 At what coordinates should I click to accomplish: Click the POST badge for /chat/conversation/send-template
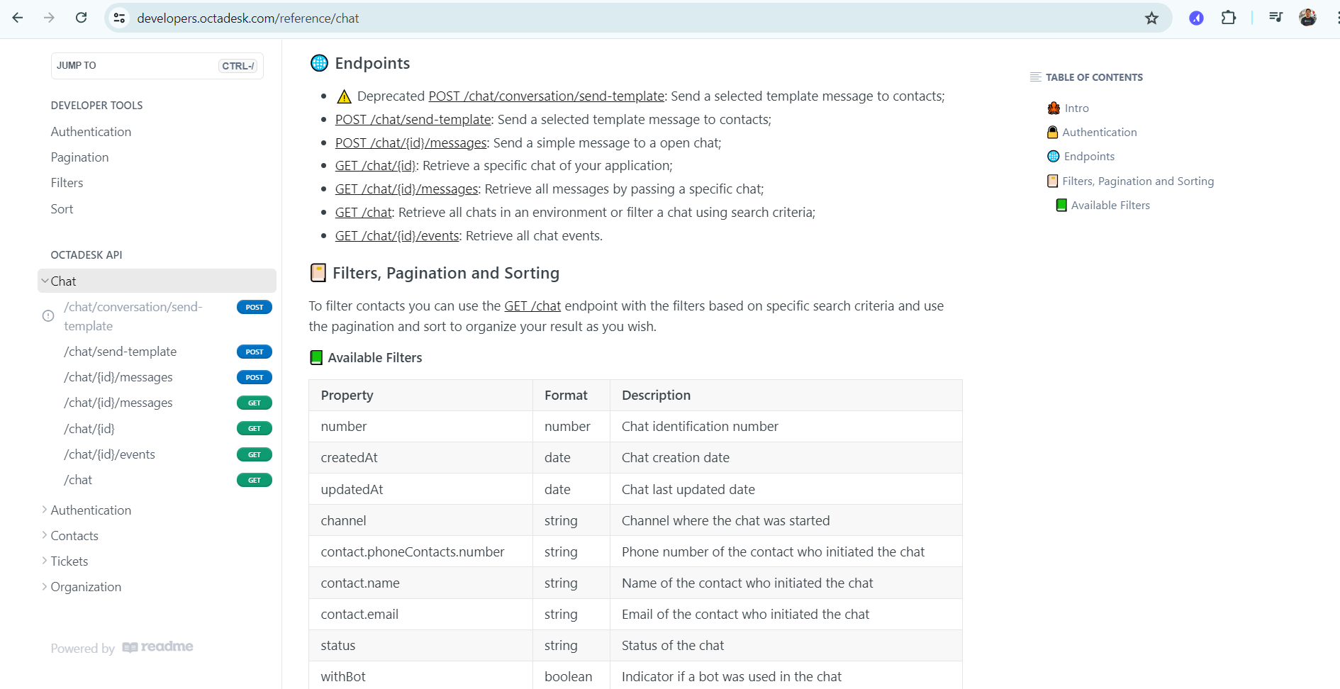(x=255, y=307)
